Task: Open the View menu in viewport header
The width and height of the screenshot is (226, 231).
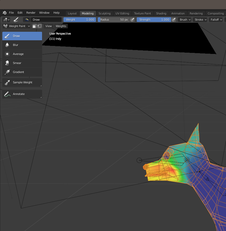Action: (x=49, y=26)
